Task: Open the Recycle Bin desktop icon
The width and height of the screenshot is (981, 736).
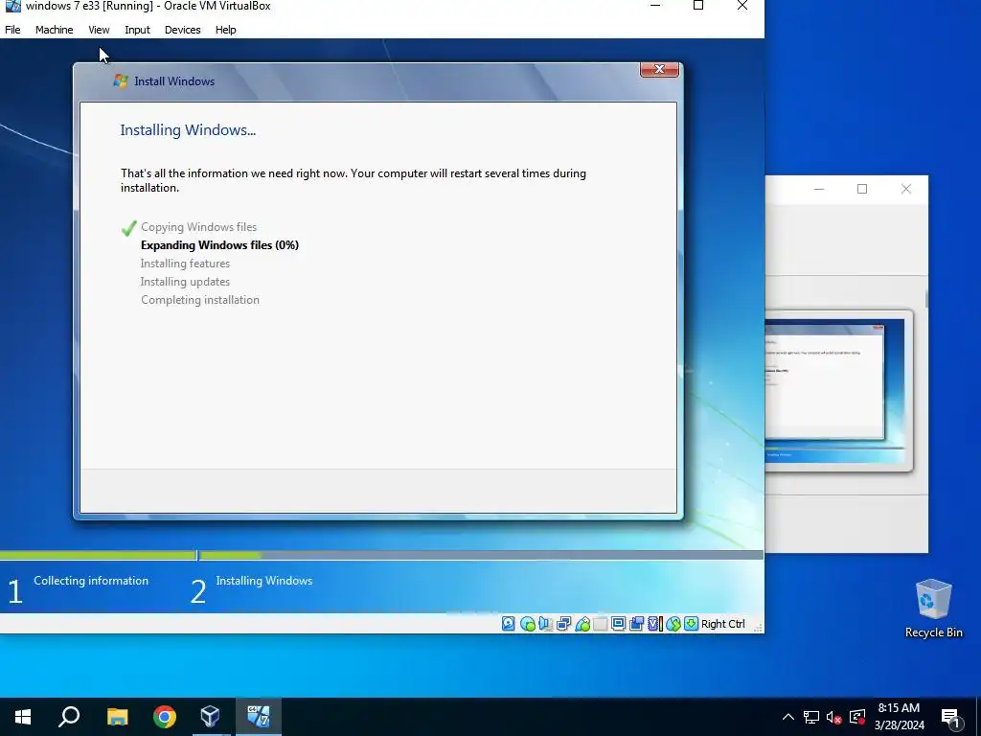Action: [x=933, y=609]
